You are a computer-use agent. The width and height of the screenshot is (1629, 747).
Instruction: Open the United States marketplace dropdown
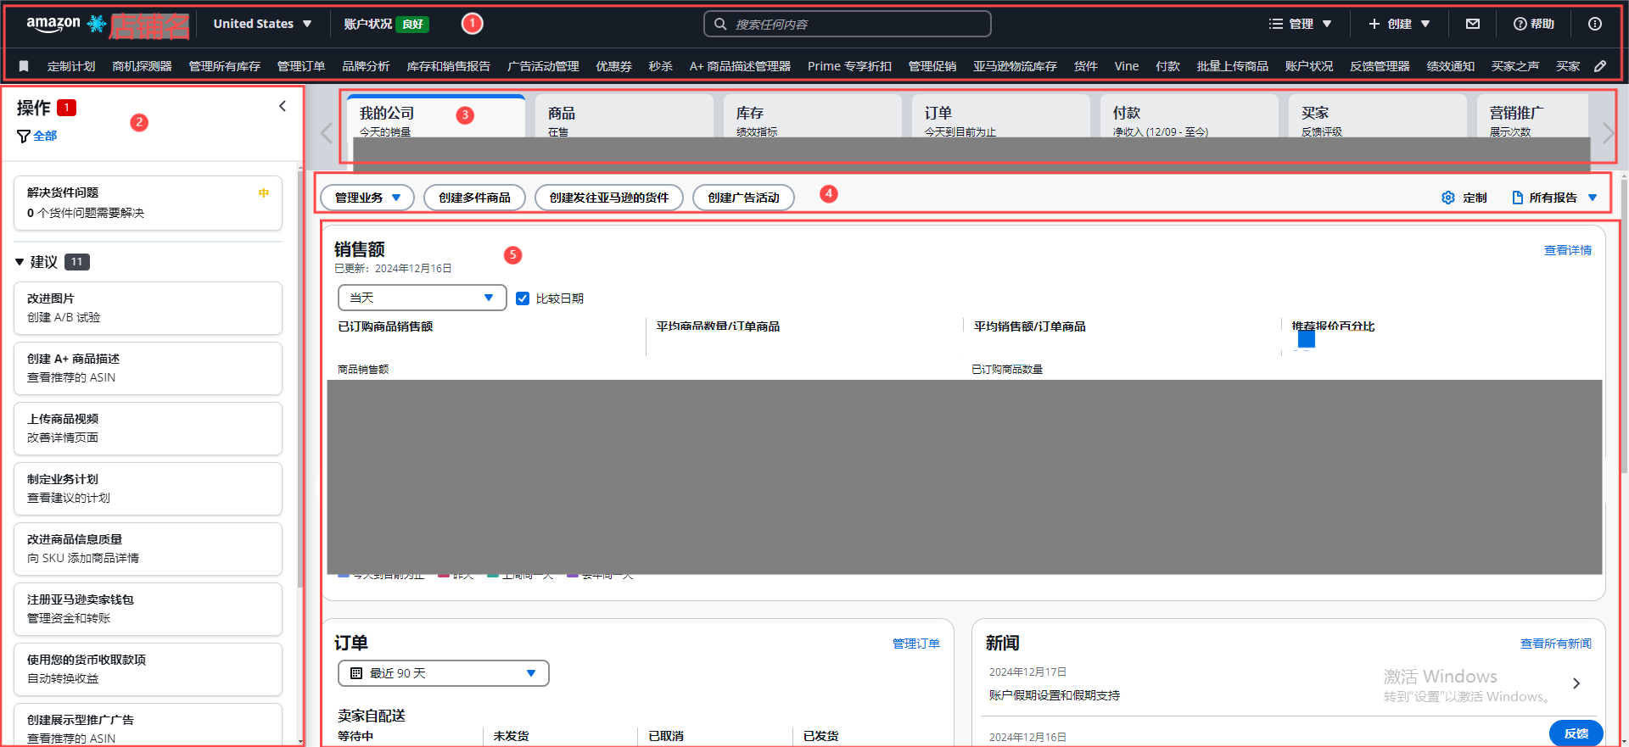262,24
